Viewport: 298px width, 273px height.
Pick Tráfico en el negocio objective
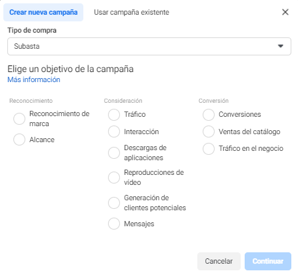tap(209, 149)
